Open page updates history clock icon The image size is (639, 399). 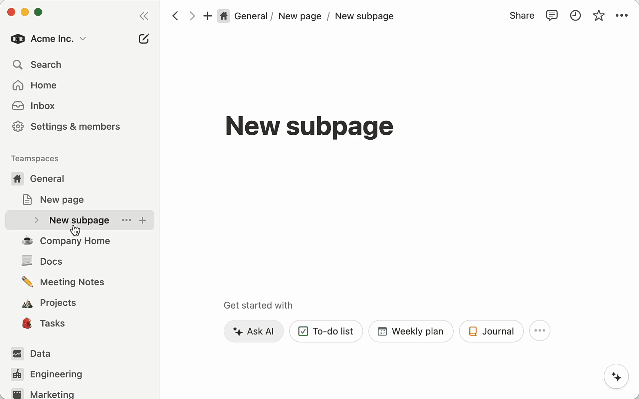point(575,16)
